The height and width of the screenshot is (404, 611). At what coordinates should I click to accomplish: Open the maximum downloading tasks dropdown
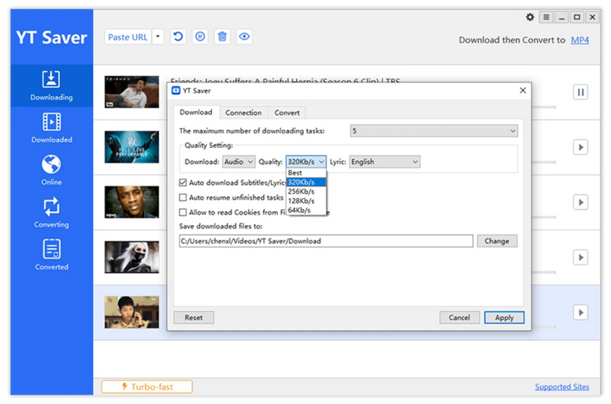tap(434, 131)
